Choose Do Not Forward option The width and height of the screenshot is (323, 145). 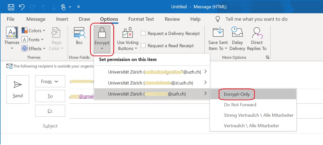click(x=240, y=105)
